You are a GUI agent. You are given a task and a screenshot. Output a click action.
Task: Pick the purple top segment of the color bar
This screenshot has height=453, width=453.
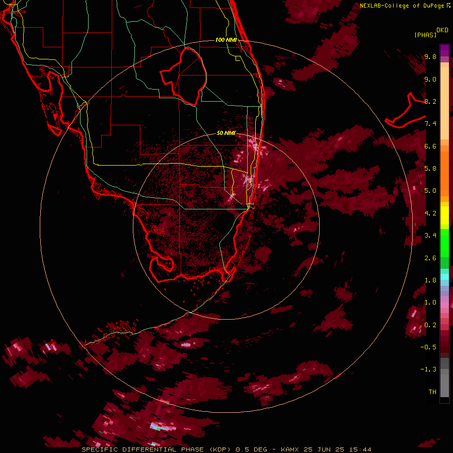pyautogui.click(x=444, y=50)
